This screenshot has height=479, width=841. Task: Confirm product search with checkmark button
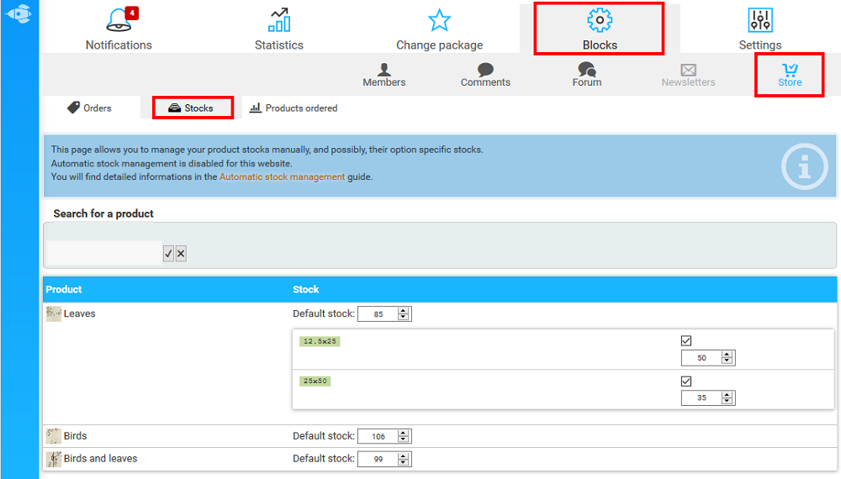point(168,254)
